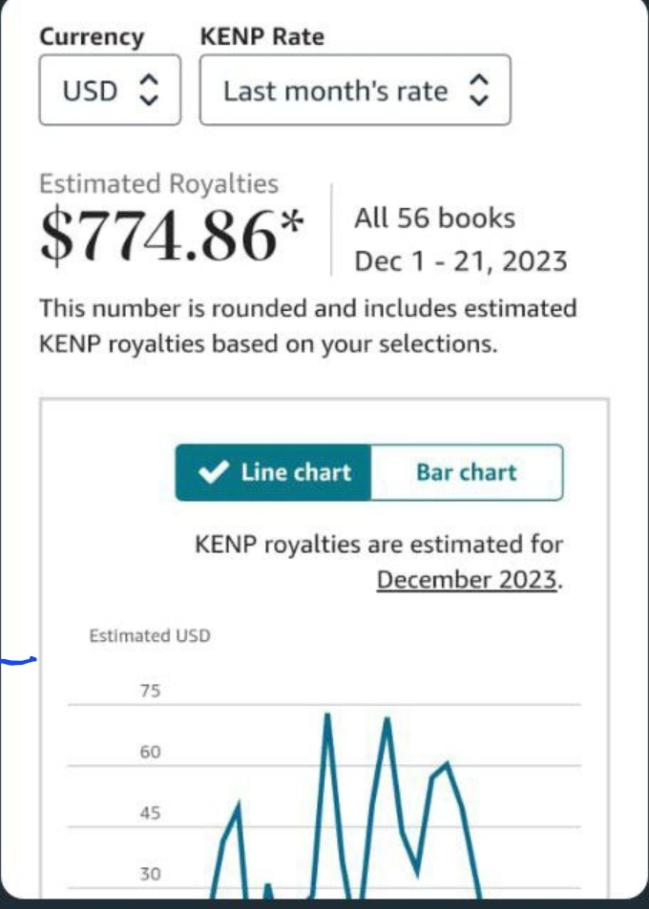Click the highest peak on the line chart
The width and height of the screenshot is (649, 909).
pos(327,715)
